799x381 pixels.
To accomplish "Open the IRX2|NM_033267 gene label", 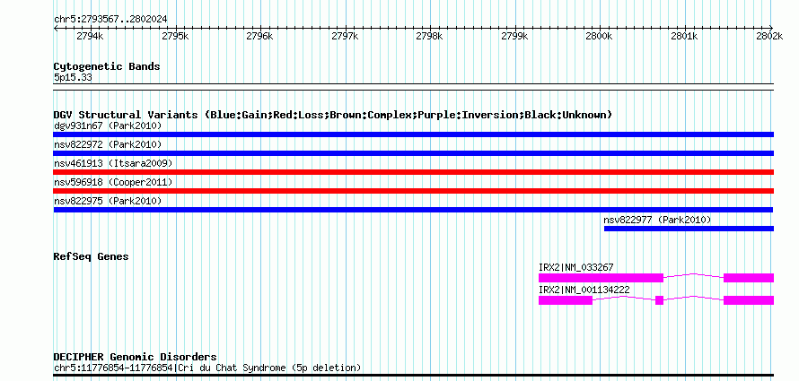I will pyautogui.click(x=575, y=267).
